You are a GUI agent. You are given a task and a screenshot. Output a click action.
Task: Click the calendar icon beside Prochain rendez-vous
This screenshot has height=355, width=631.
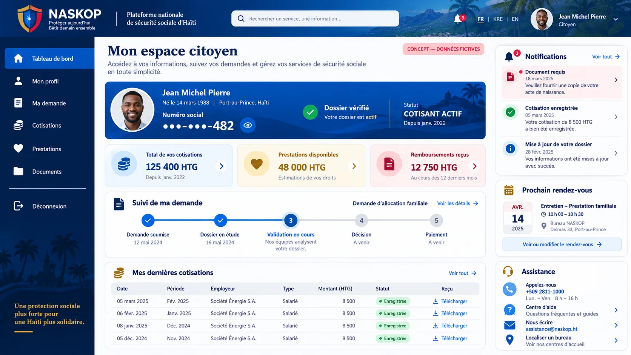[x=509, y=190]
